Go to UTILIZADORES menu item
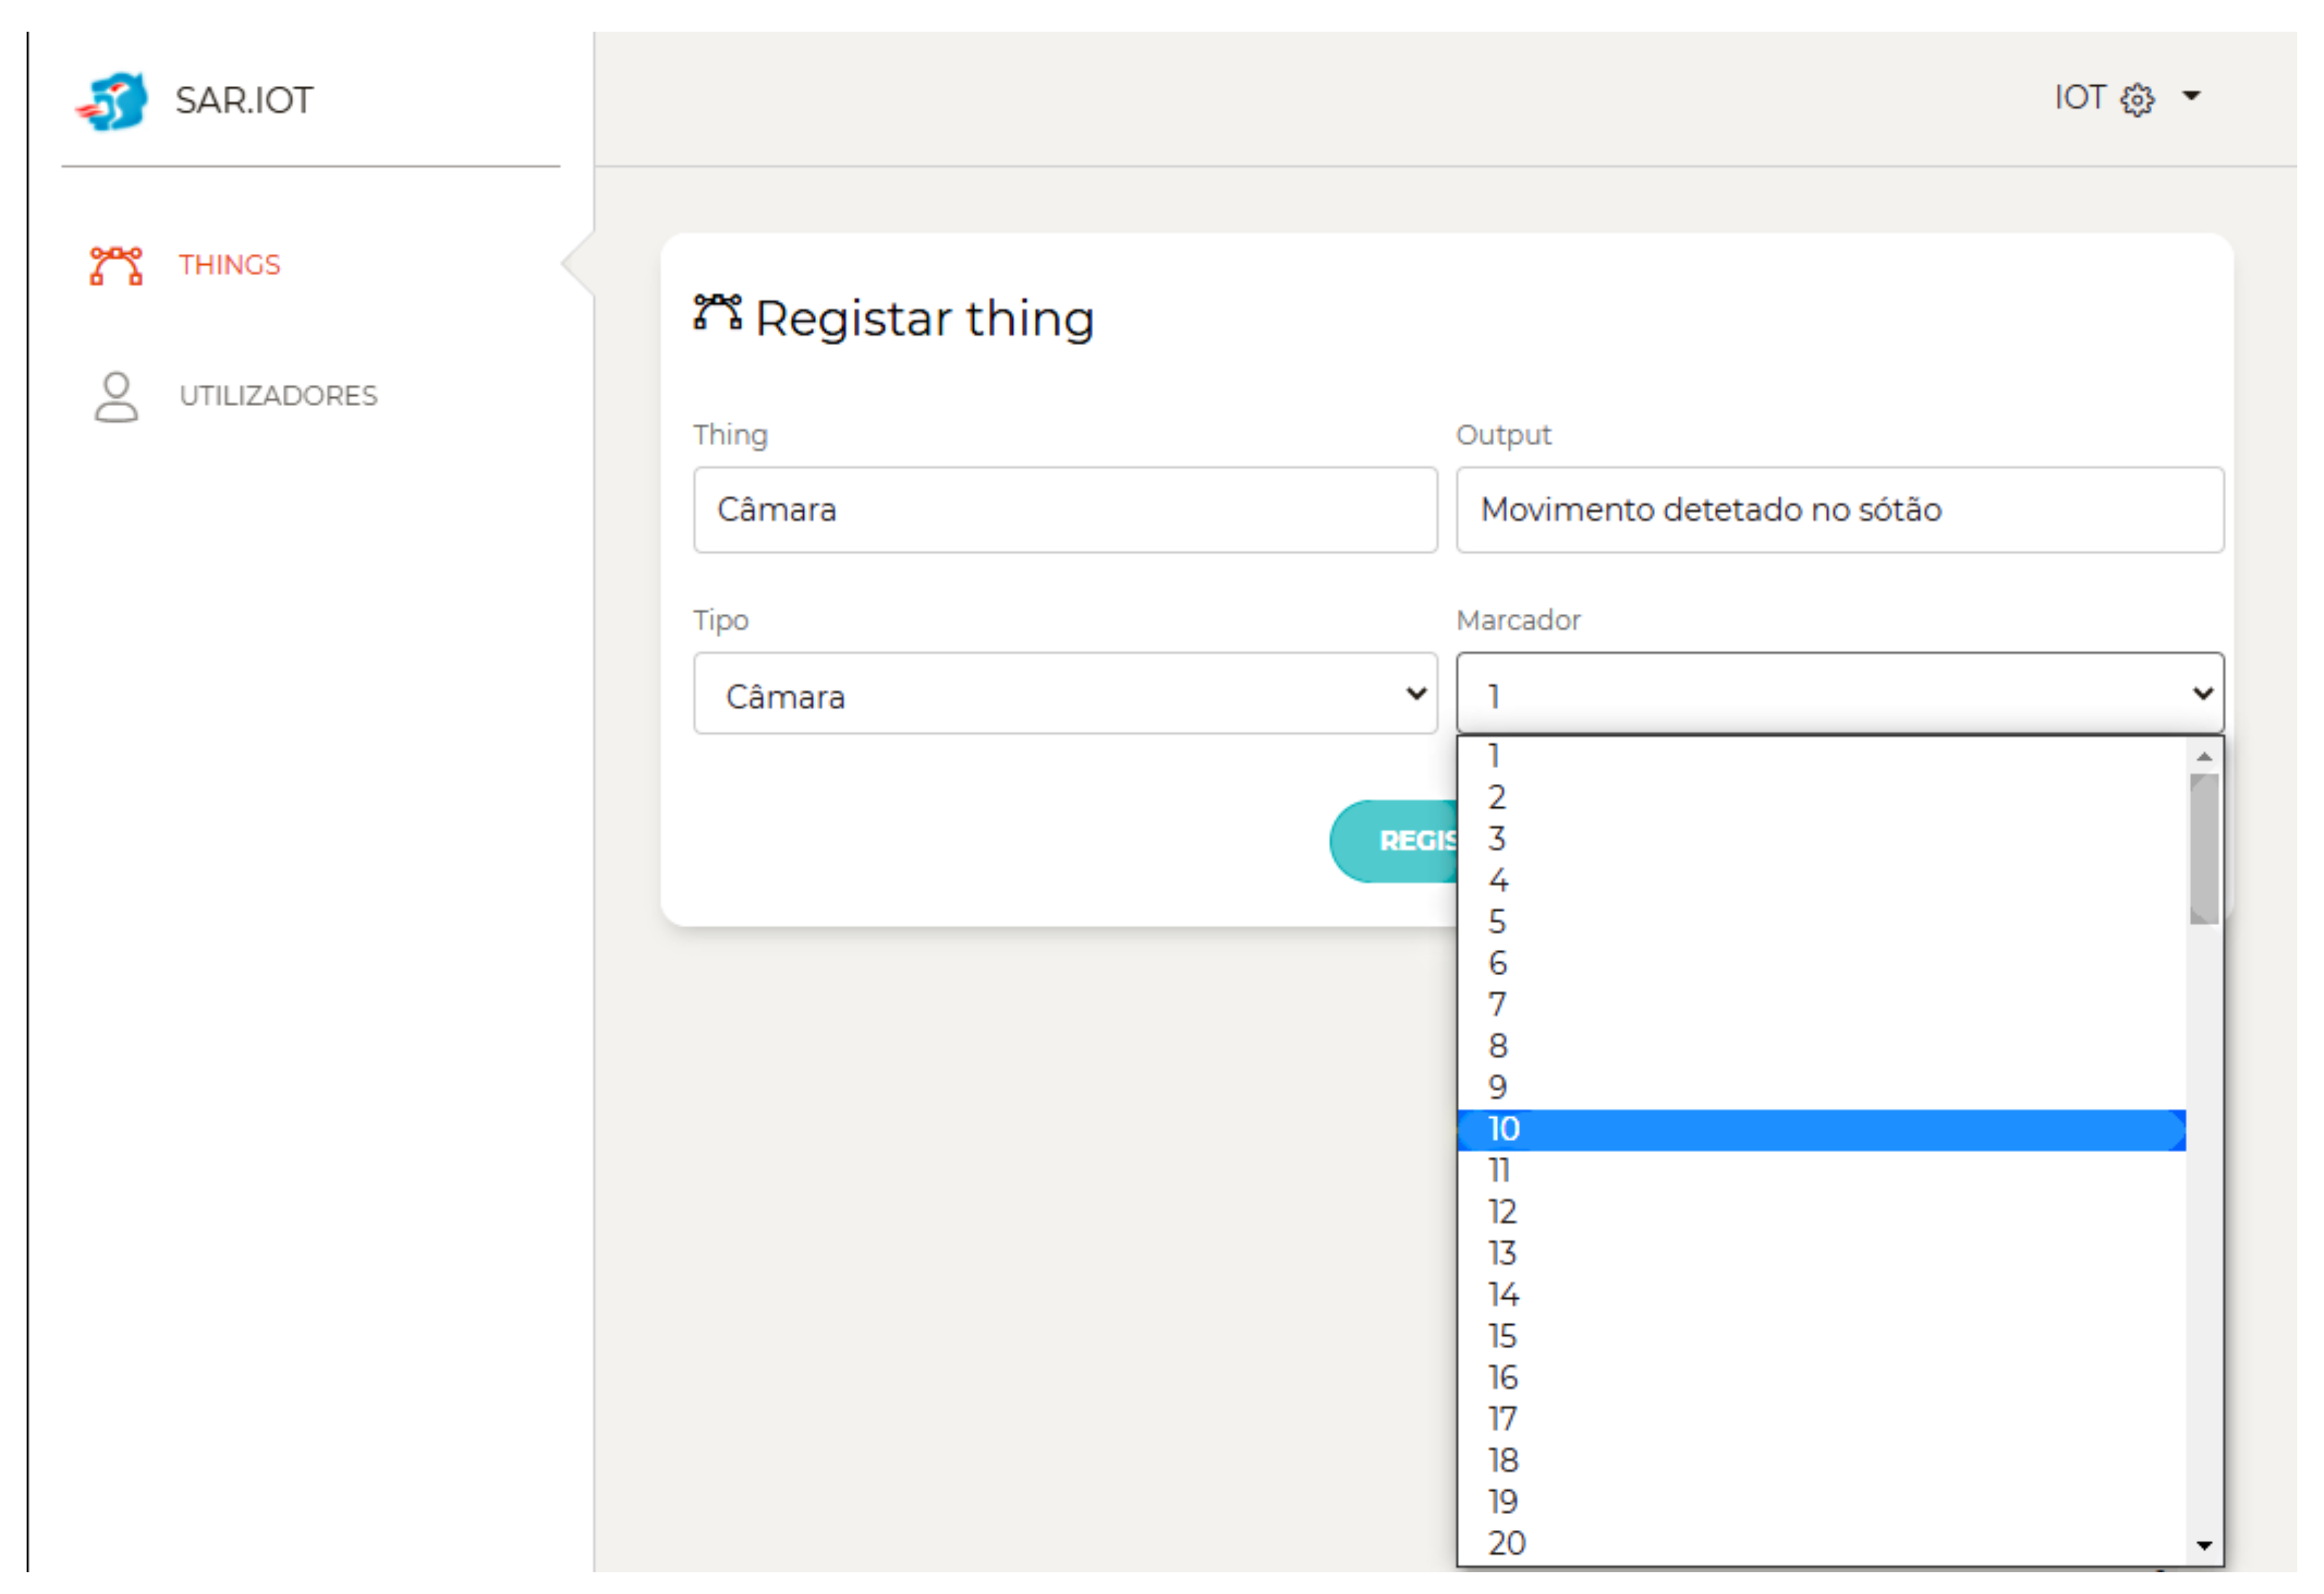This screenshot has width=2324, height=1594. point(278,397)
